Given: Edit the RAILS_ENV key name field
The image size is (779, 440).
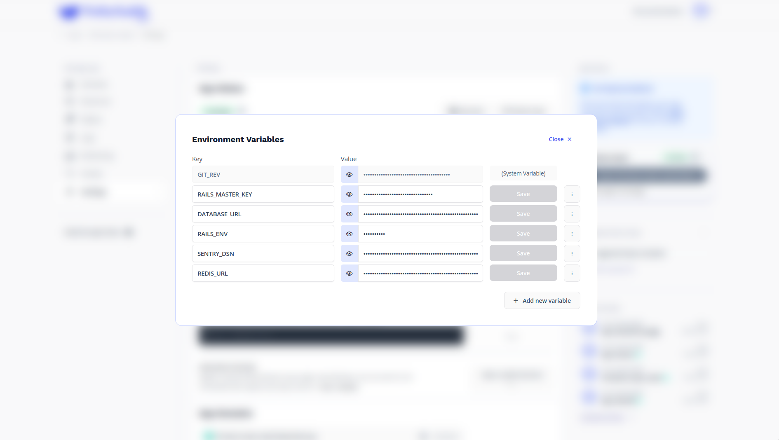Looking at the screenshot, I should coord(263,234).
